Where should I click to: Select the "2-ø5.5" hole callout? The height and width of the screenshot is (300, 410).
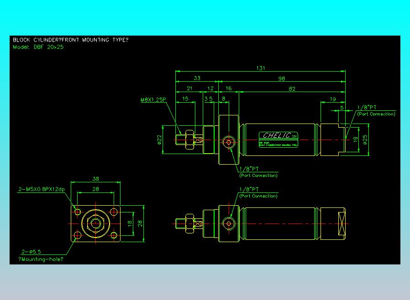[31, 252]
